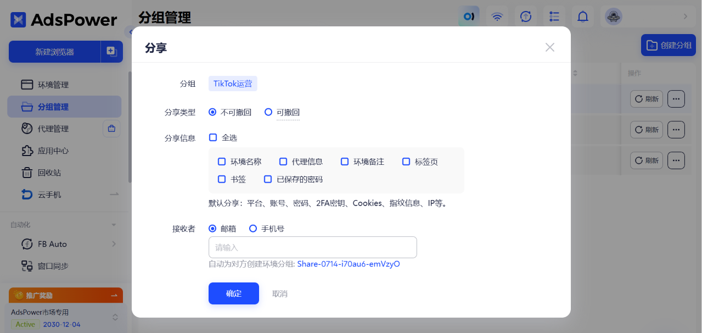Cancel the share dialog with 取消
This screenshot has width=702, height=333.
click(280, 294)
